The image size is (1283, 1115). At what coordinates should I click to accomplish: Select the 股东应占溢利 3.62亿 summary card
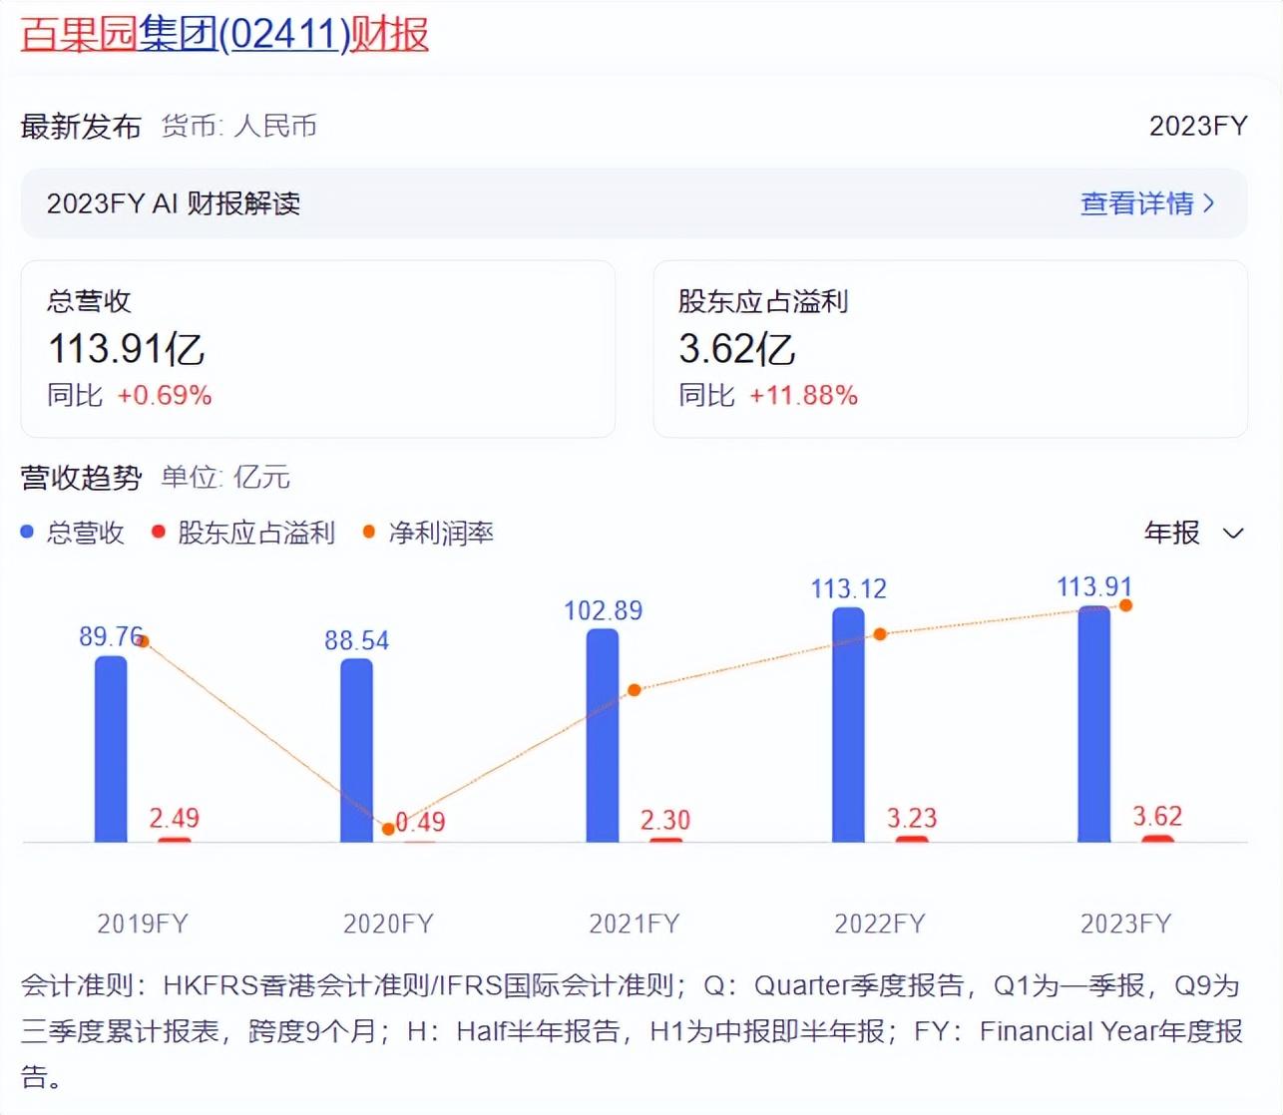950,348
